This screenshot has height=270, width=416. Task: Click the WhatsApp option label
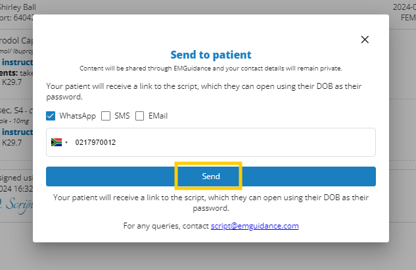coord(78,116)
